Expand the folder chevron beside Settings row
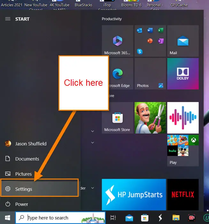Viewport: 209px width, 224px height. tap(92, 188)
